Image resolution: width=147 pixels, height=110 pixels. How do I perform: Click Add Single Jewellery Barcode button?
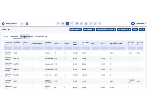click(x=106, y=30)
